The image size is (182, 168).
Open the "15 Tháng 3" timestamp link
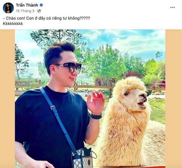pyautogui.click(x=25, y=11)
